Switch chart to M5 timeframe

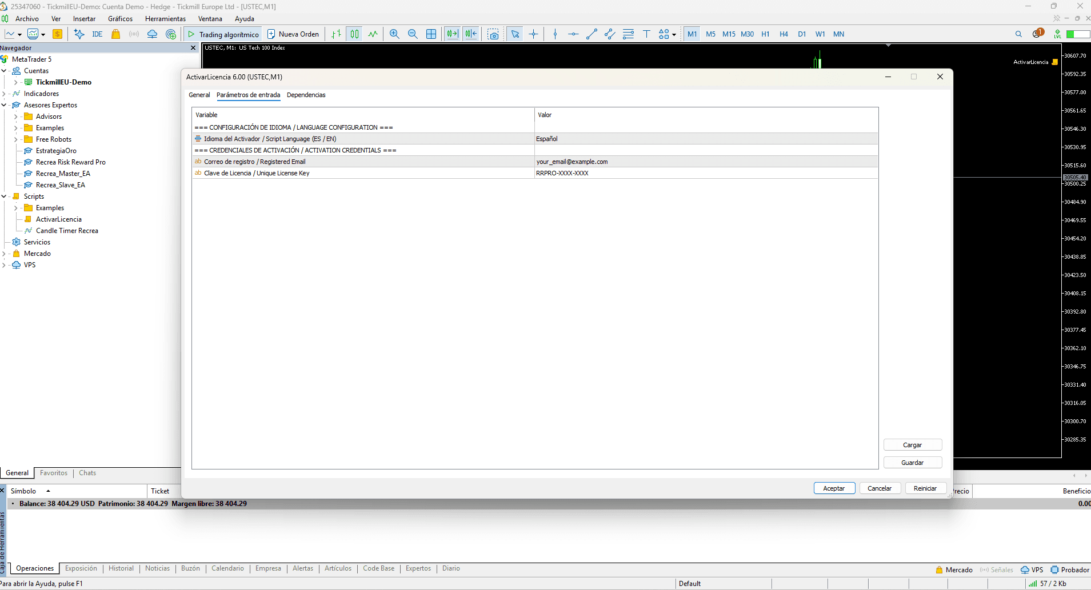(x=710, y=34)
